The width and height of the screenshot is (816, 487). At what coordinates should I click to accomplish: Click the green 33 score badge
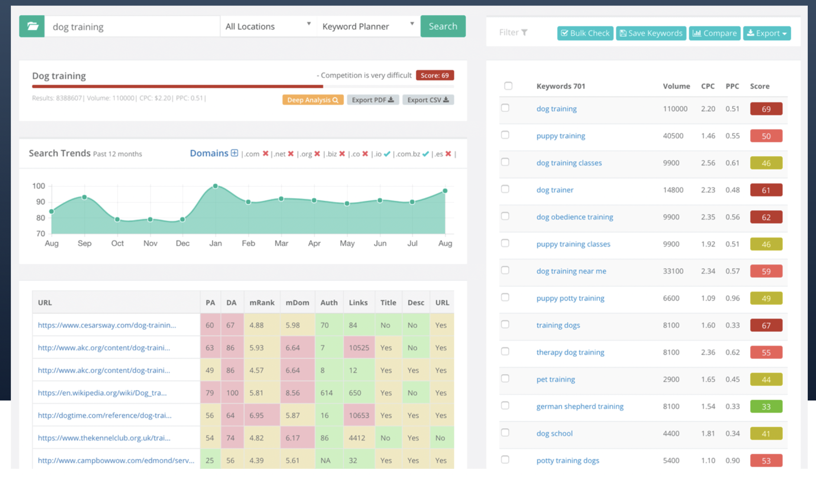tap(766, 407)
